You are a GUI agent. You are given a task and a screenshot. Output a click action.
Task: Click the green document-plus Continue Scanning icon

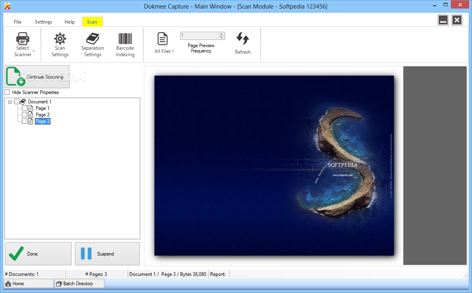tap(15, 77)
